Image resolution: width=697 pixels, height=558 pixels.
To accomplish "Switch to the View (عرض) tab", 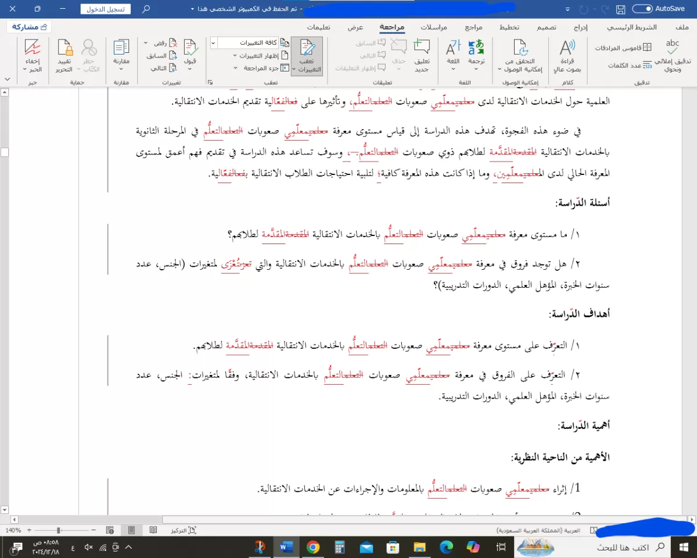I will 355,27.
